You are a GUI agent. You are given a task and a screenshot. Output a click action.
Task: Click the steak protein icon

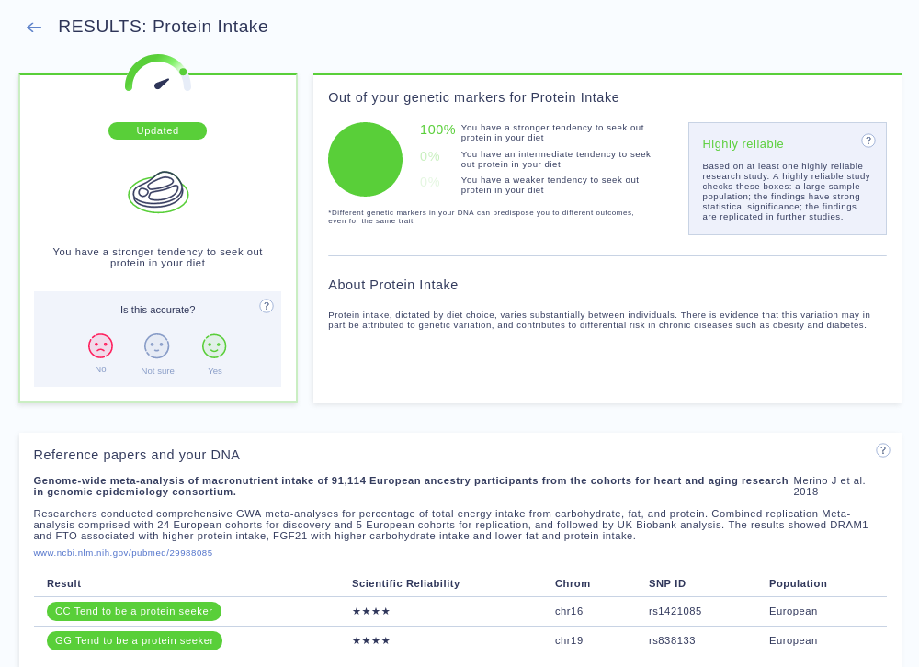pos(158,192)
